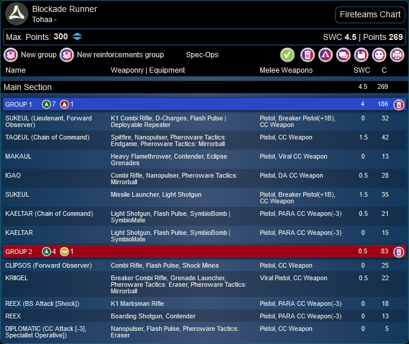The height and width of the screenshot is (344, 409).
Task: Click the save floppy disk icon
Action: [x=361, y=55]
